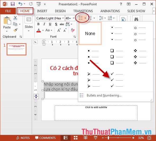Click the tab stop selector

[x=35, y=42]
